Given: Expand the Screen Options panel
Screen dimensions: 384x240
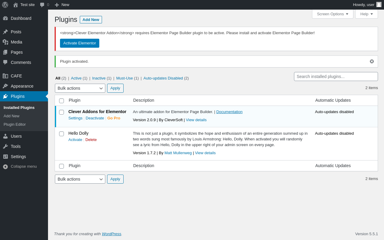Looking at the screenshot, I should (332, 14).
